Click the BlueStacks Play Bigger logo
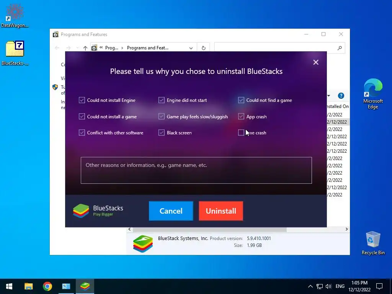 98,211
